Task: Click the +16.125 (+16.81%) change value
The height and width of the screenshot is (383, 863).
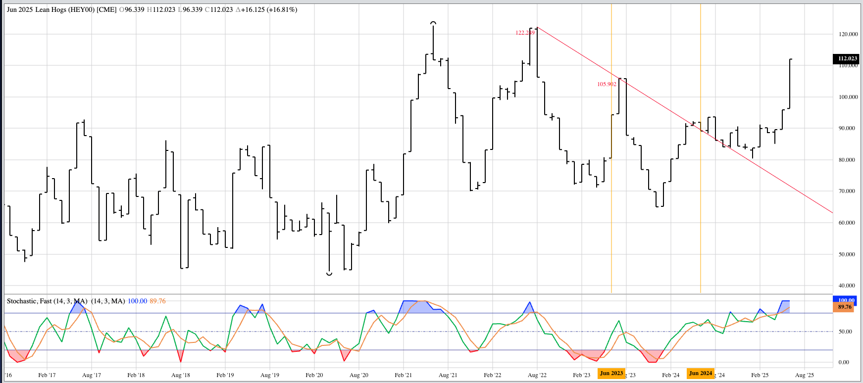Action: 269,9
